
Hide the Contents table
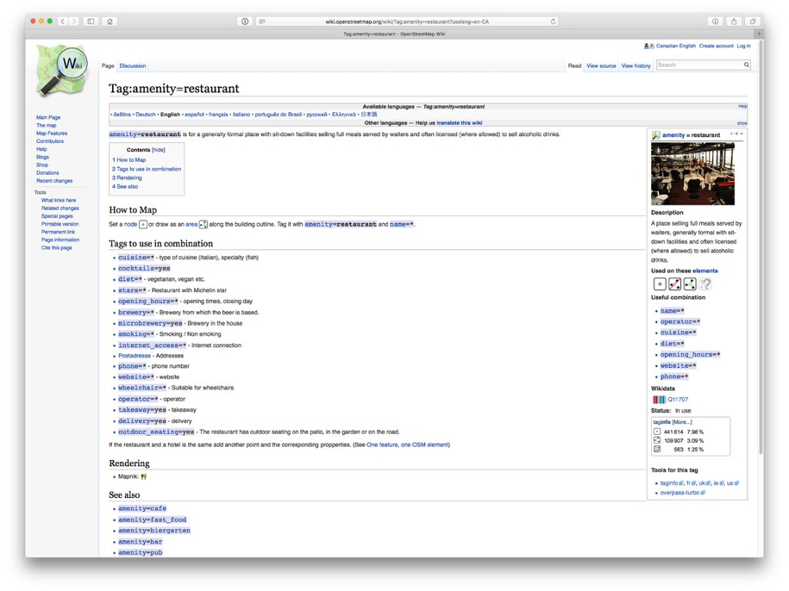click(x=159, y=150)
